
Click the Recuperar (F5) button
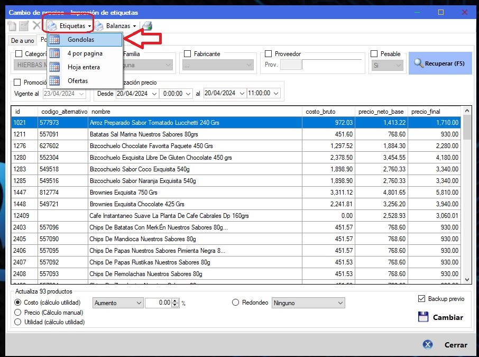coord(440,63)
